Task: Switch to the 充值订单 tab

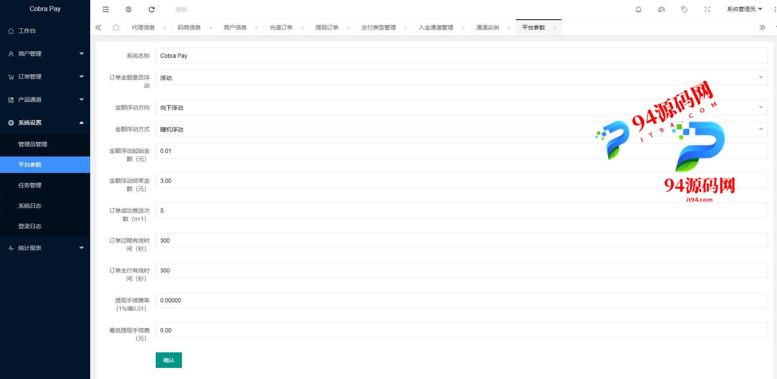Action: click(x=281, y=27)
